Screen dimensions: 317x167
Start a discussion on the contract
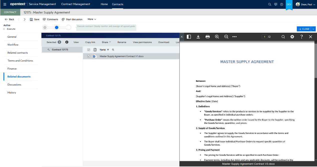[x=72, y=19]
